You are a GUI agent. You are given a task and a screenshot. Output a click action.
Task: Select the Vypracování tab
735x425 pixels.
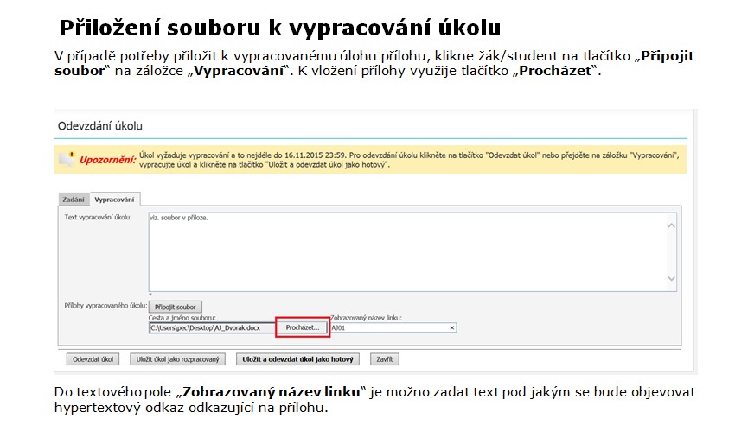click(114, 200)
